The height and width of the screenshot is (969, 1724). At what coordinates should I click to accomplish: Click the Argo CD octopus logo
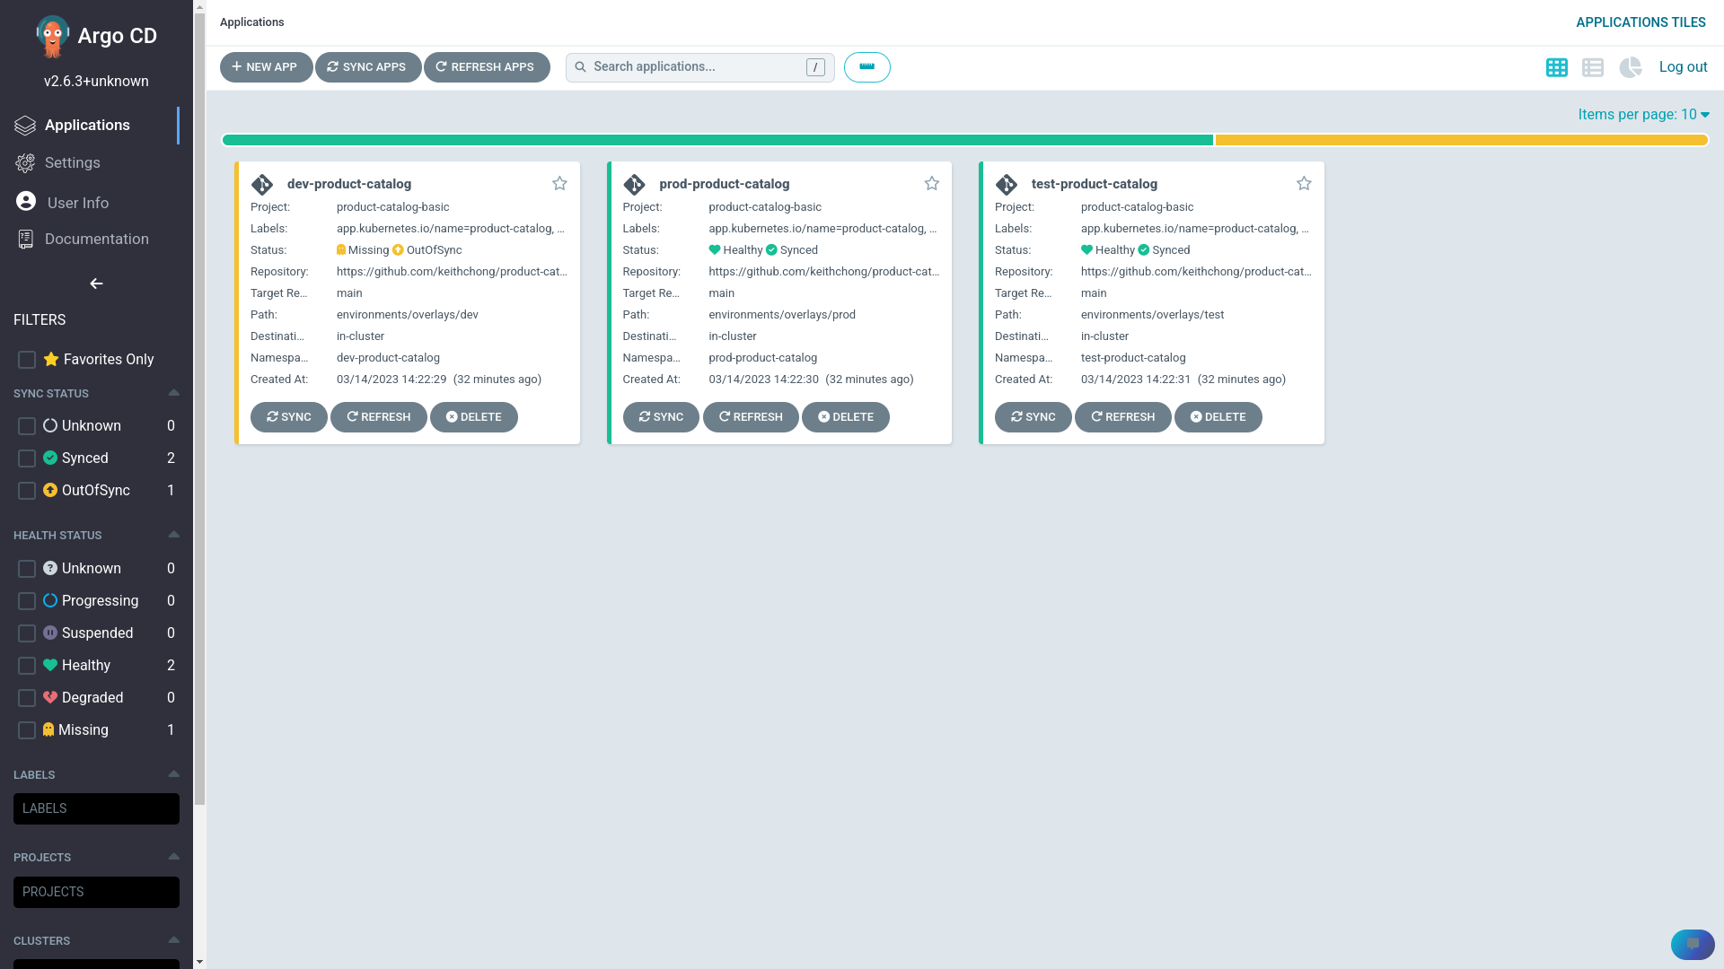coord(52,36)
